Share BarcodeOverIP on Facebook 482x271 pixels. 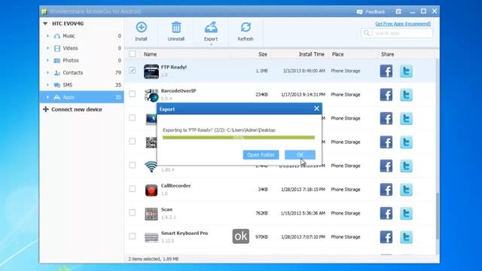pyautogui.click(x=386, y=95)
